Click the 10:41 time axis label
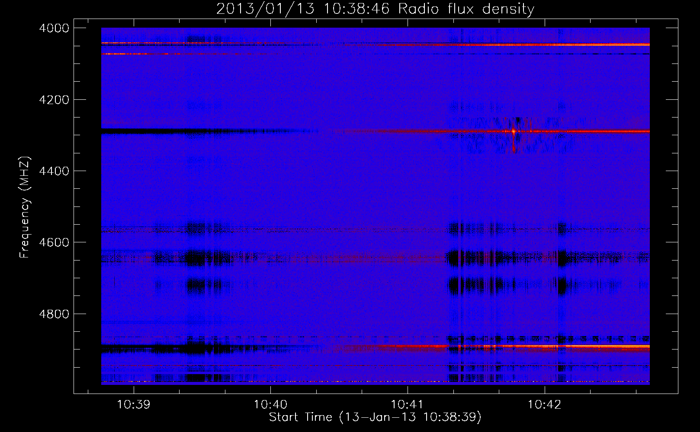700x432 pixels. pos(407,404)
